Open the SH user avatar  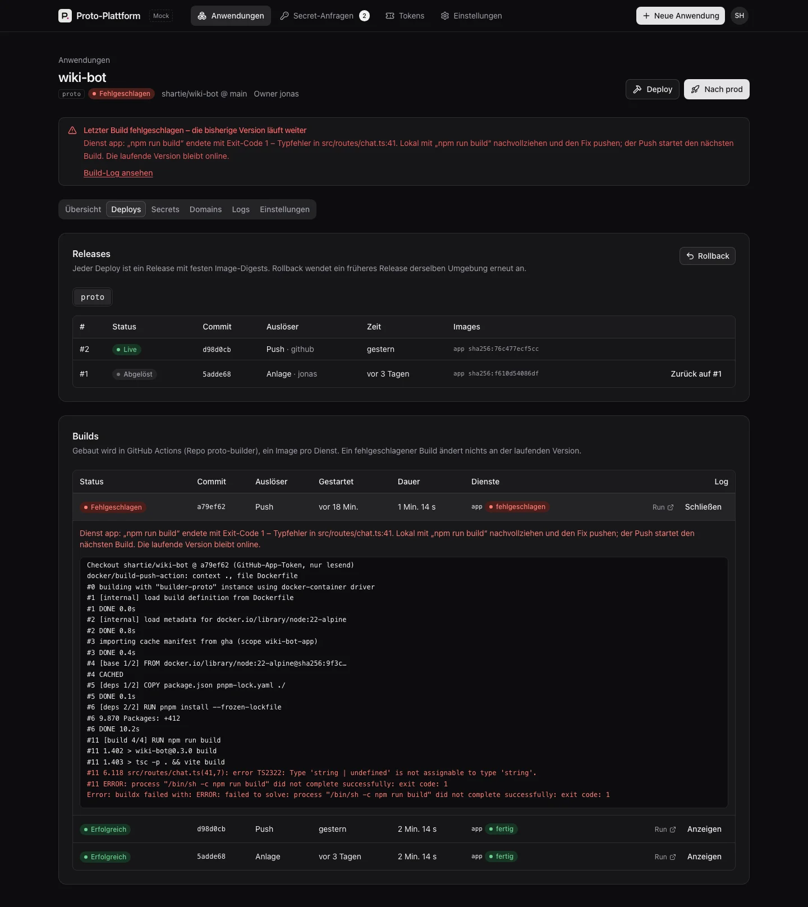(740, 16)
